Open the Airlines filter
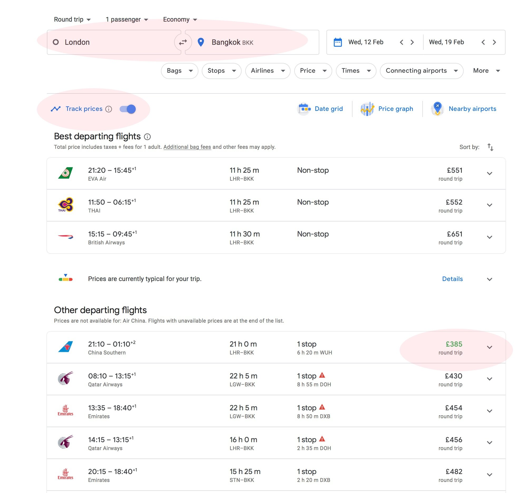 (x=267, y=71)
